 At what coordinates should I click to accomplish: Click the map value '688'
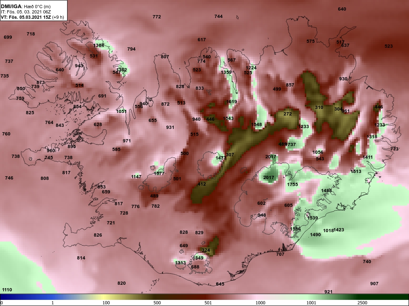pos(195,267)
